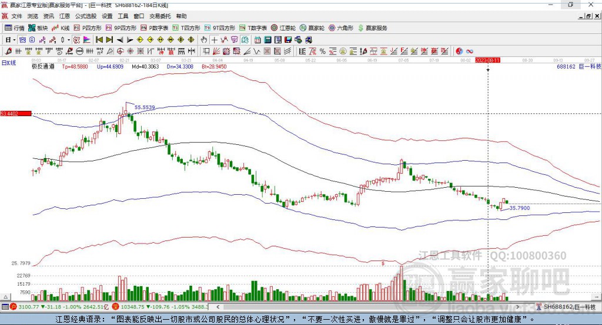This screenshot has width=602, height=325.
Task: Select the Gann fan lines icon
Action: point(216,51)
